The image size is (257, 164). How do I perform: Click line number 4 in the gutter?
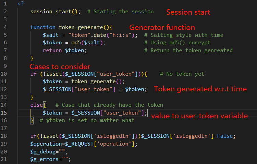5,27
